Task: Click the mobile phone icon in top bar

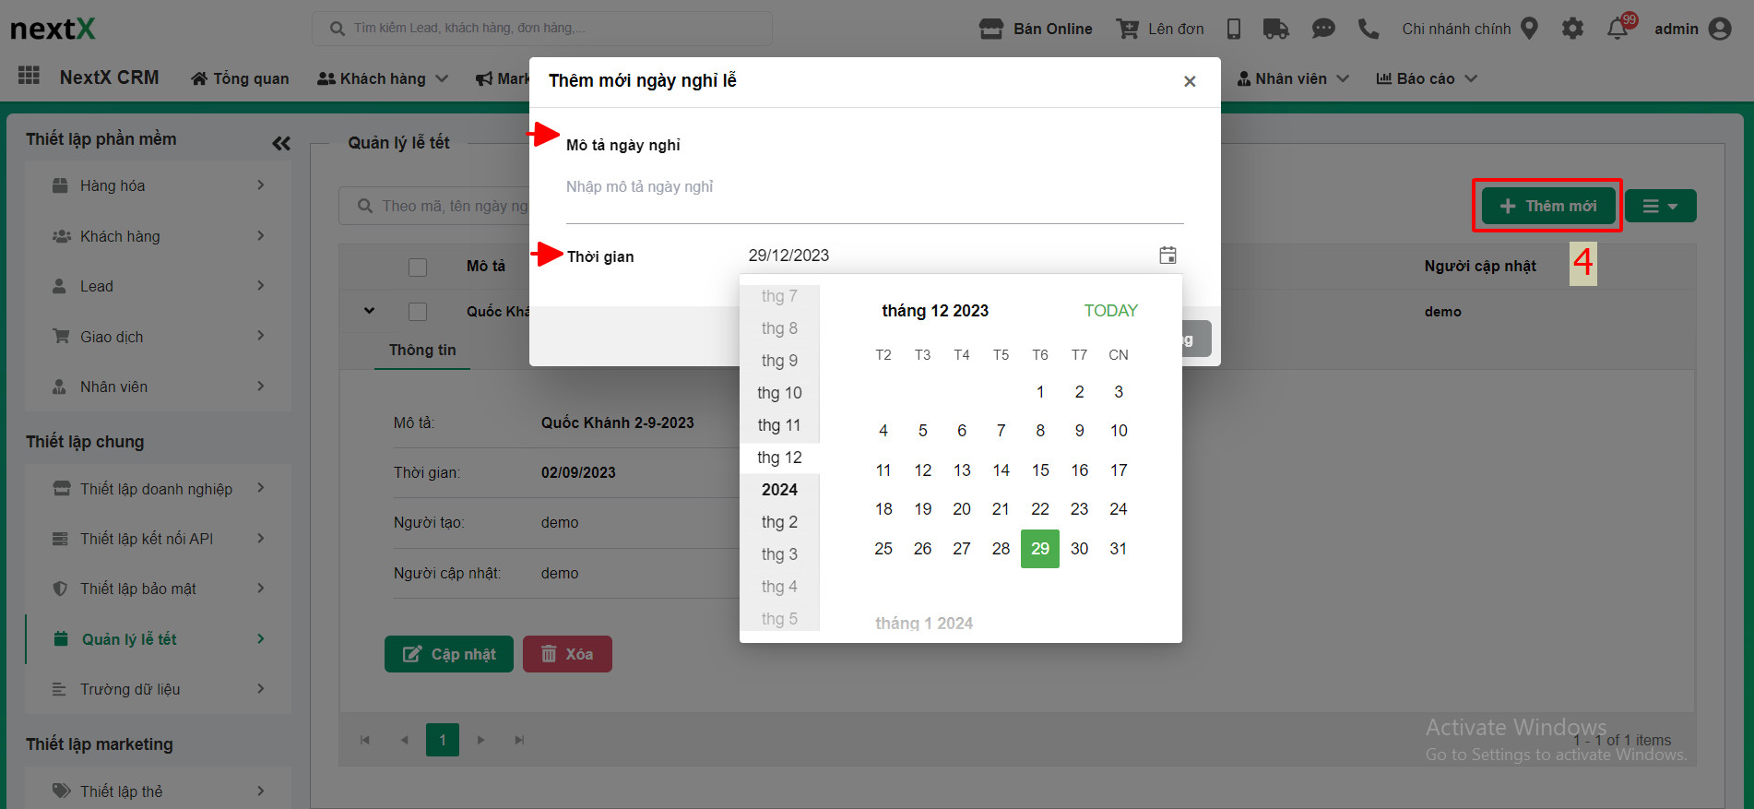Action: [x=1234, y=29]
